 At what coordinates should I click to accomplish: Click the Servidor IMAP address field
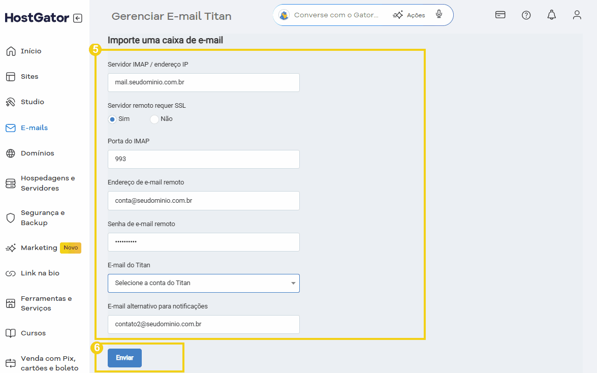[204, 83]
